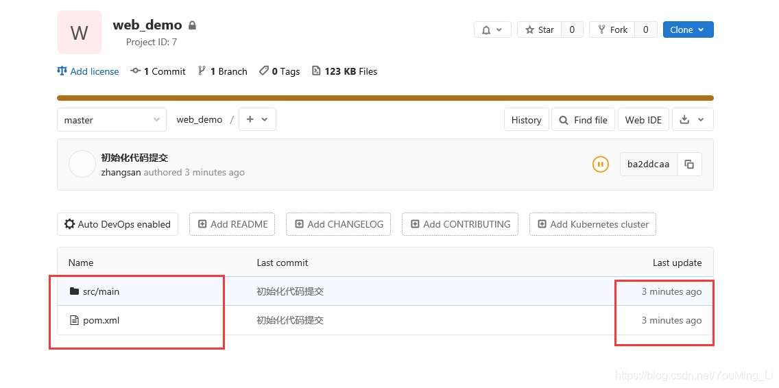Click the private lock icon beside web_demo
The width and height of the screenshot is (779, 388).
pyautogui.click(x=192, y=25)
